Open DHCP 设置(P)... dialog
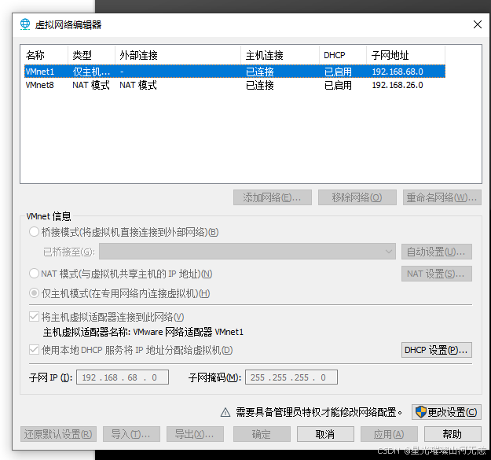Viewport: 491px width, 460px height. coord(437,350)
